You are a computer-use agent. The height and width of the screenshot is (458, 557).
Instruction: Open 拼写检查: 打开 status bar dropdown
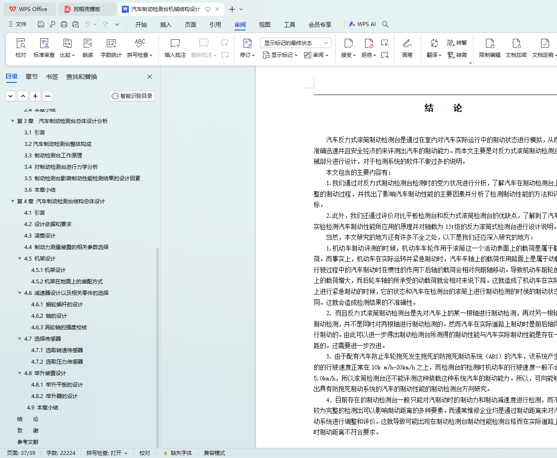[x=107, y=453]
